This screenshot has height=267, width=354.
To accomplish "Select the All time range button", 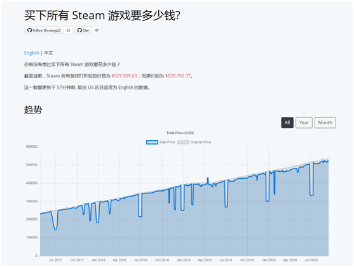I will [x=287, y=122].
